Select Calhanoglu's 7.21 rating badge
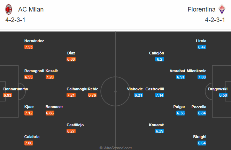The width and height of the screenshot is (231, 150). (71, 95)
